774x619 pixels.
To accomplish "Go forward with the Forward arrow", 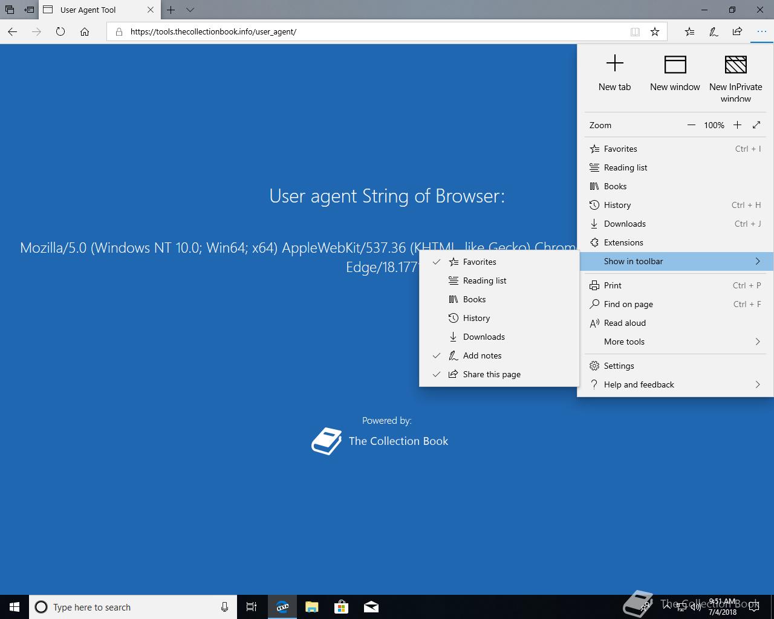I will [x=36, y=31].
